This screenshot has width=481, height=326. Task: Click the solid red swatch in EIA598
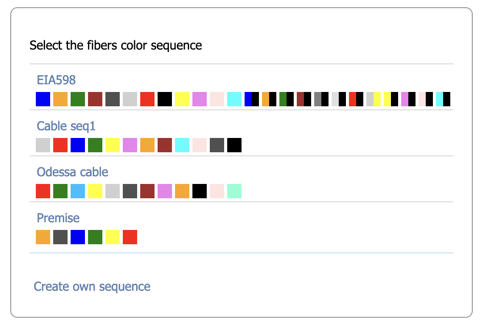click(147, 99)
